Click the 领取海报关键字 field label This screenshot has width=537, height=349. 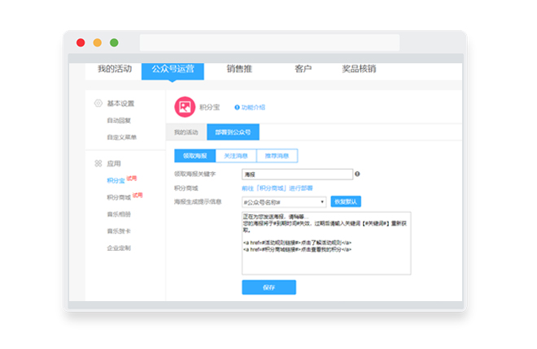[x=195, y=174]
